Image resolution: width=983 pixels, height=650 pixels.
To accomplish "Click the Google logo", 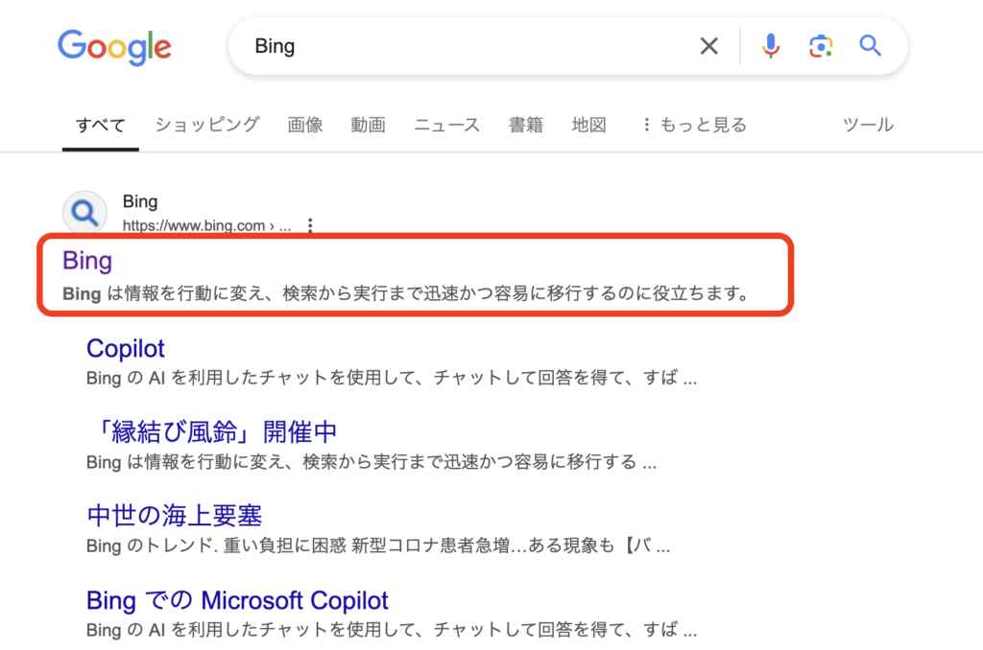I will pyautogui.click(x=114, y=46).
